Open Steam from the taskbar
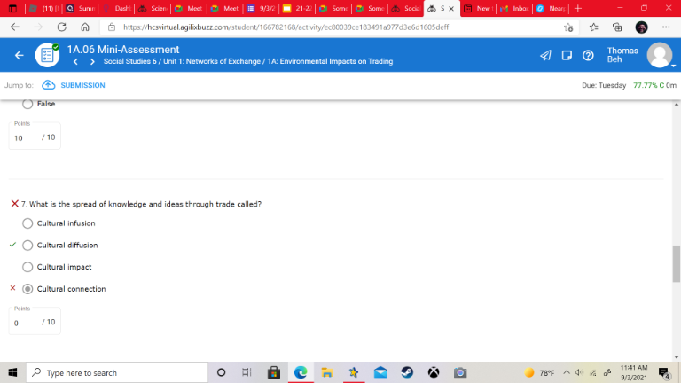Image resolution: width=681 pixels, height=383 pixels. tap(407, 372)
